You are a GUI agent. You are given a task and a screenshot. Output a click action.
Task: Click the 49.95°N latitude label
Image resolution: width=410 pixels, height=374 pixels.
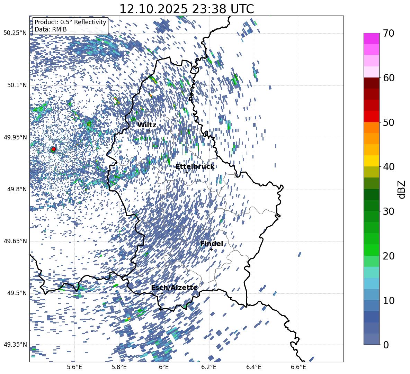(15, 137)
